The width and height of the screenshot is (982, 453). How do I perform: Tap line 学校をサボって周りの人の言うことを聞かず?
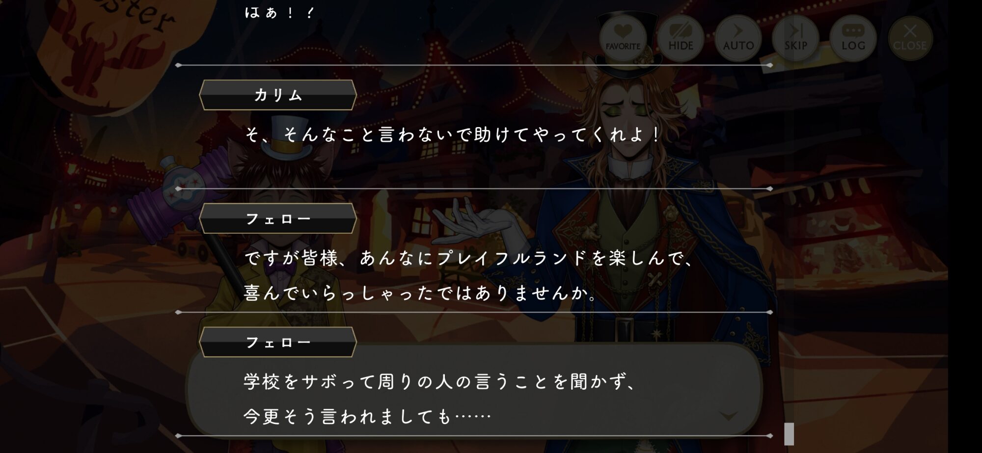point(440,382)
